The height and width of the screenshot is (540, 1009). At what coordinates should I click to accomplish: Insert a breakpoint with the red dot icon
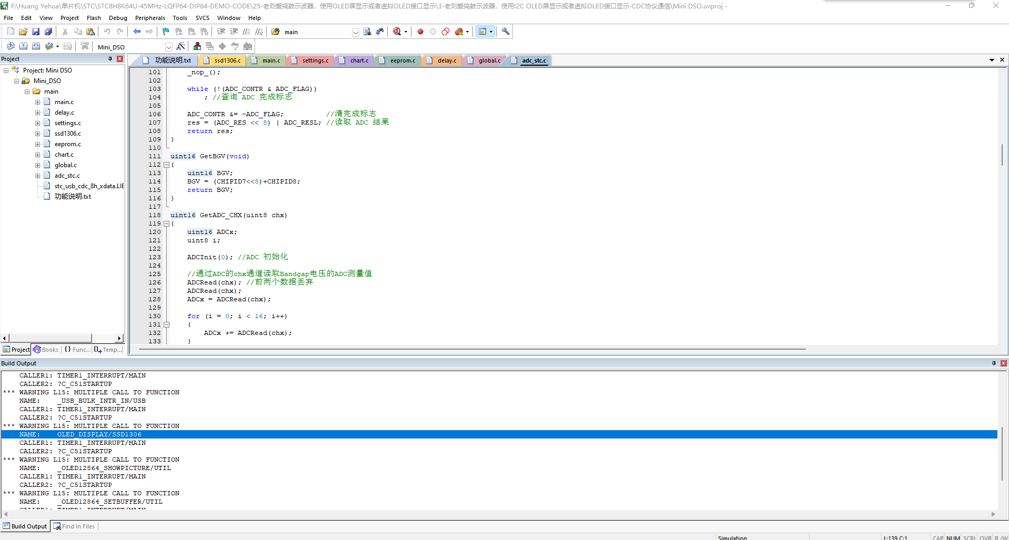420,32
